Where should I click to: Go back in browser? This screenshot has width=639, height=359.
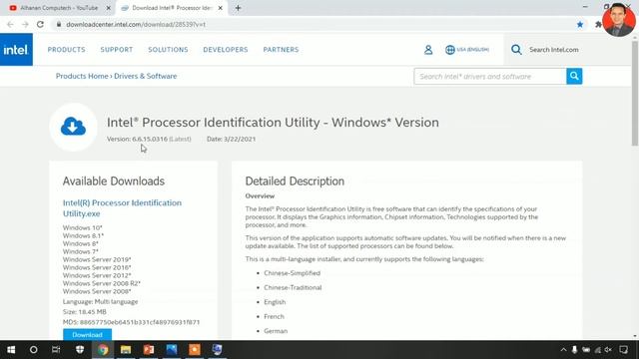[x=10, y=24]
